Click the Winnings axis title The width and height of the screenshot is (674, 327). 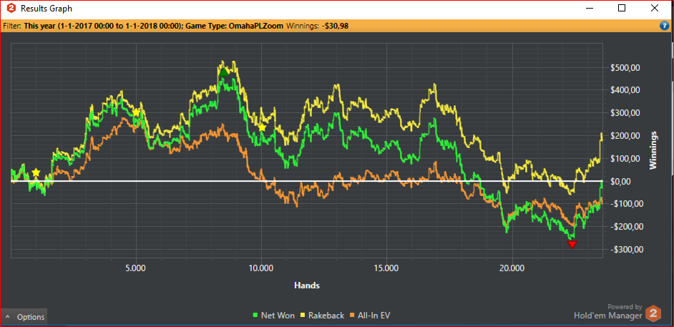tap(654, 150)
